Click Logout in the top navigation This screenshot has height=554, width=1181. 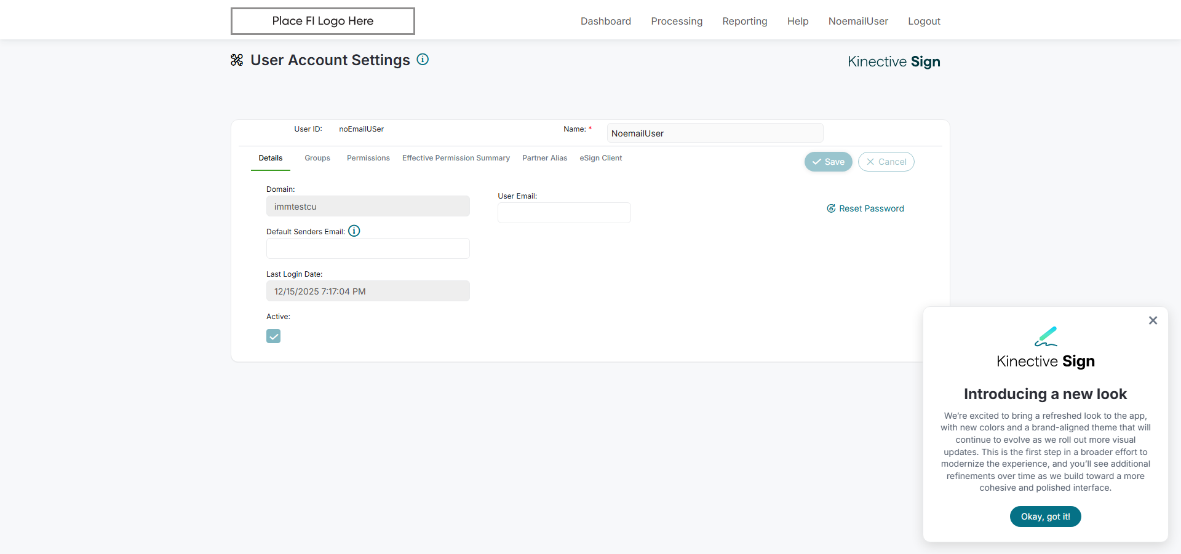[x=924, y=21]
